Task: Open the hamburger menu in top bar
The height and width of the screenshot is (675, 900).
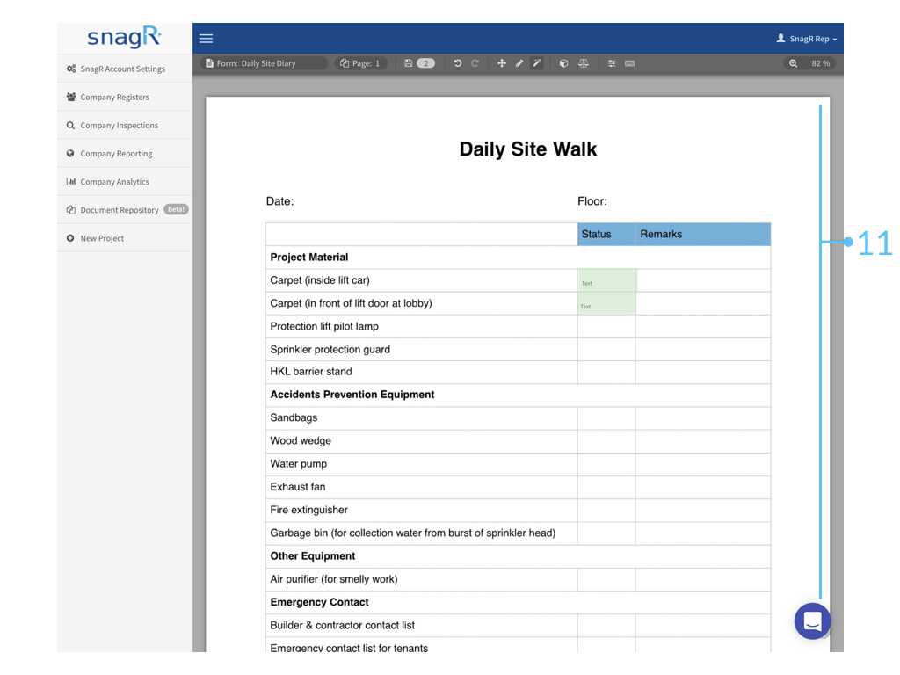Action: coord(206,39)
